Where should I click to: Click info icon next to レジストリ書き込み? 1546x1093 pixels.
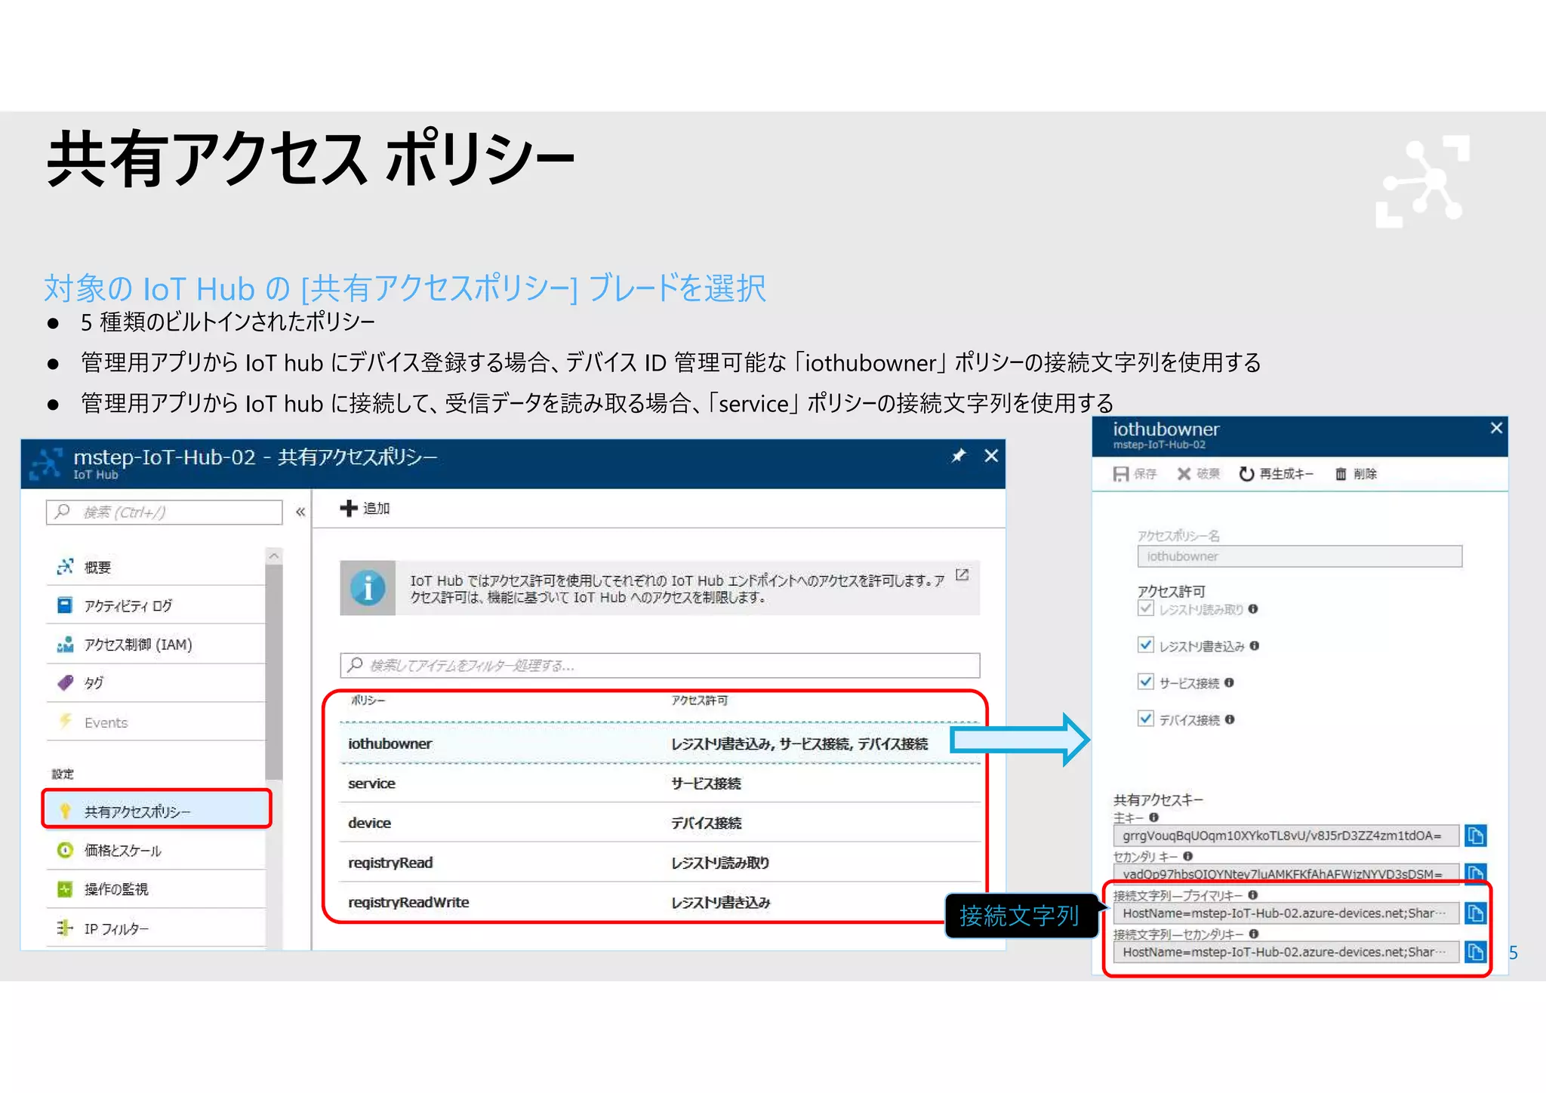point(1255,646)
